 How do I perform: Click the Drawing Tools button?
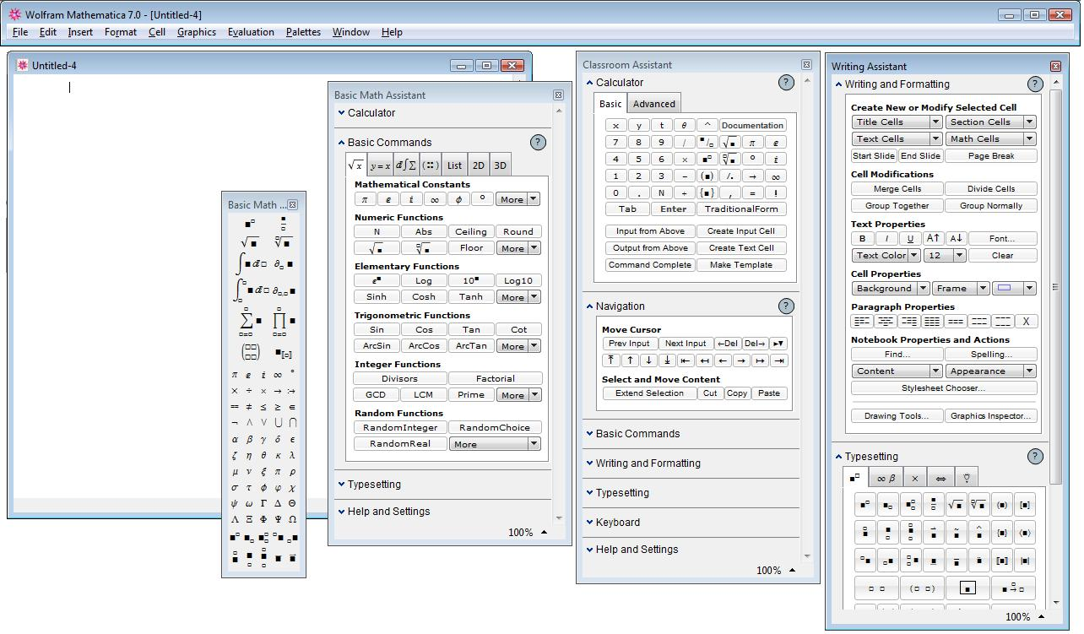897,416
